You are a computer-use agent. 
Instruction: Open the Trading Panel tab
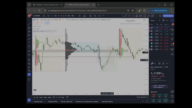coord(107,101)
